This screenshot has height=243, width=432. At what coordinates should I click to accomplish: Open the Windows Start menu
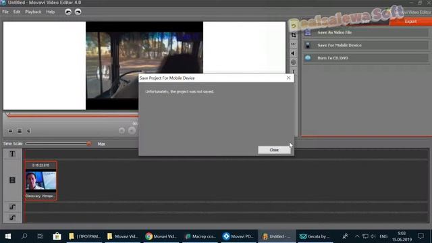pyautogui.click(x=8, y=236)
